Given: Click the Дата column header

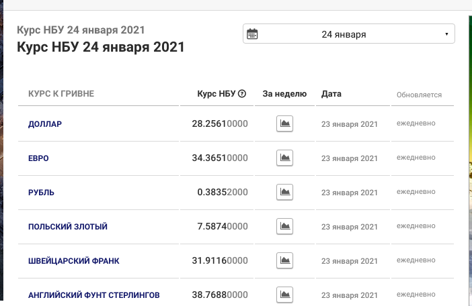Looking at the screenshot, I should [331, 94].
